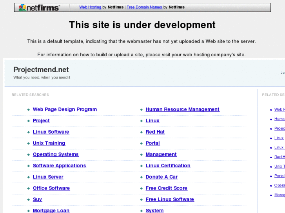Open the Management link
Viewport: 285px width, 213px height.
[161, 154]
